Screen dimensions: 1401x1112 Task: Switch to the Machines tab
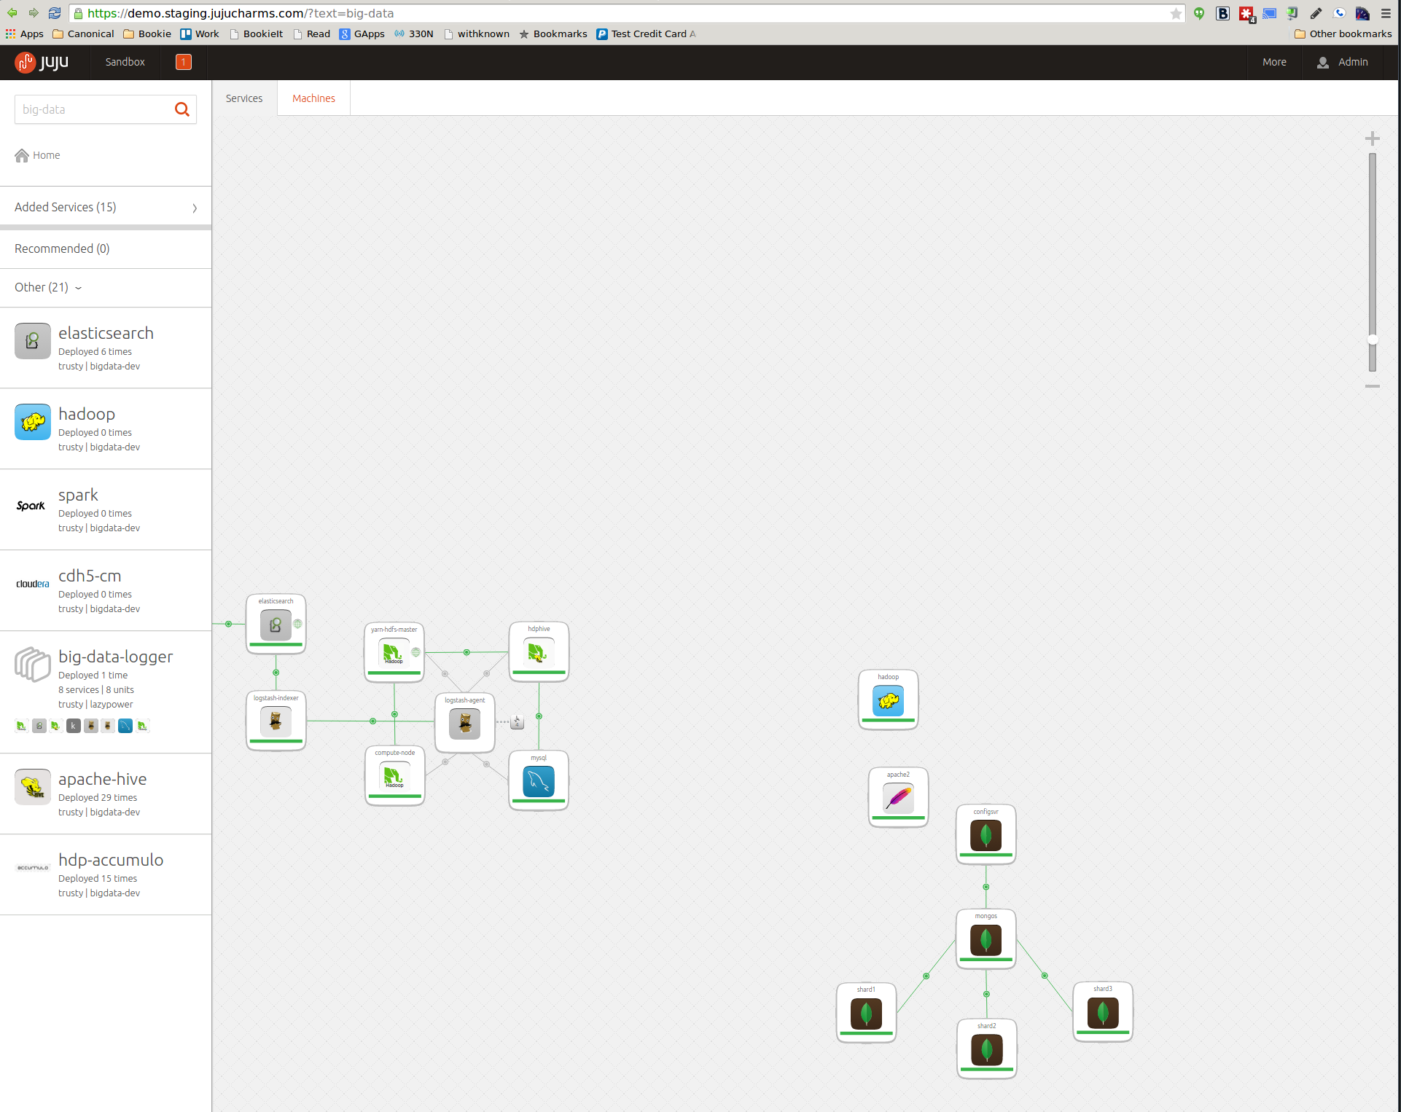point(313,98)
